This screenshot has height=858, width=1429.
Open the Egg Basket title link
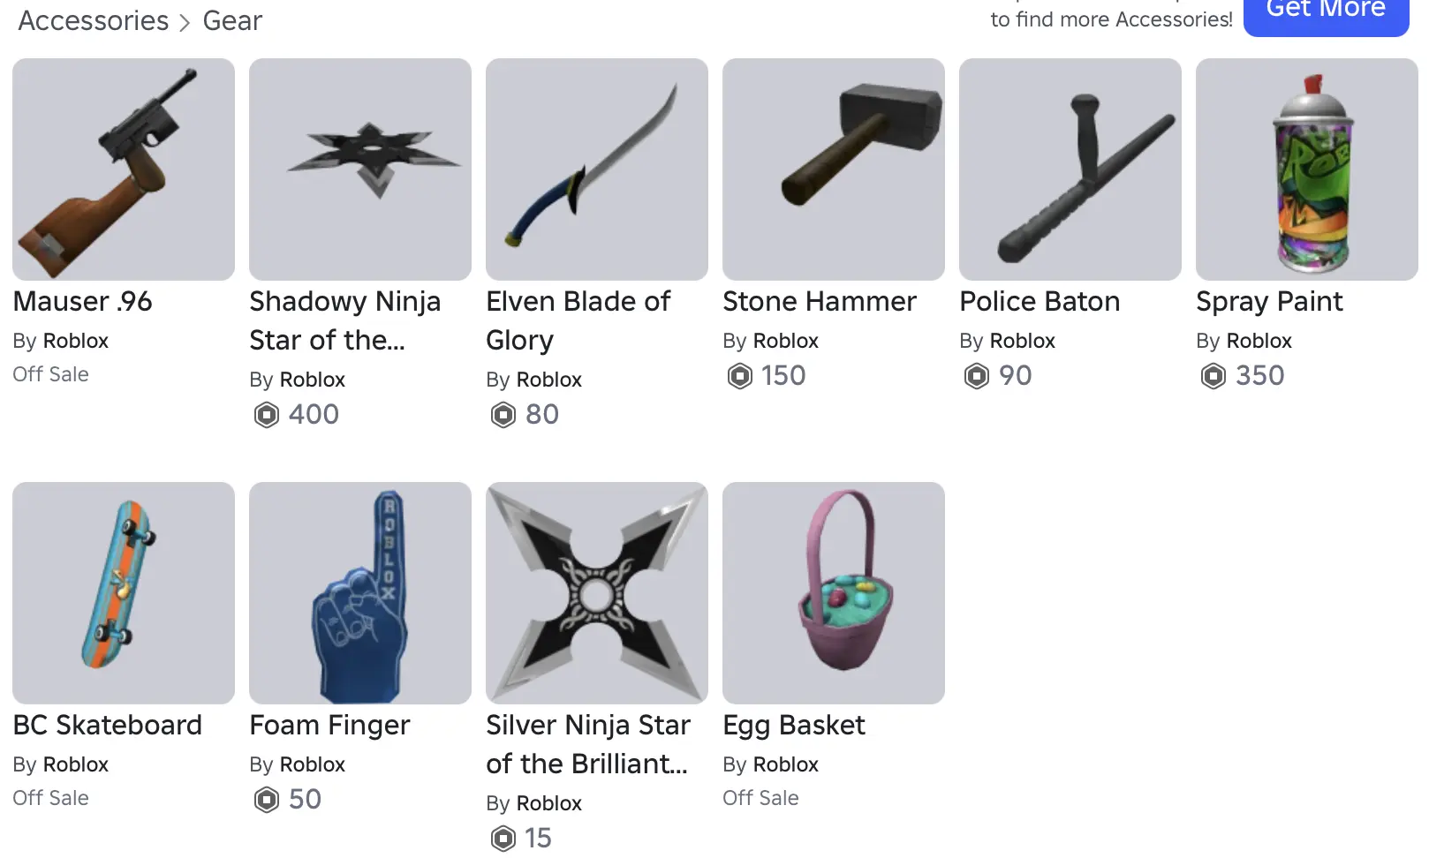tap(794, 726)
